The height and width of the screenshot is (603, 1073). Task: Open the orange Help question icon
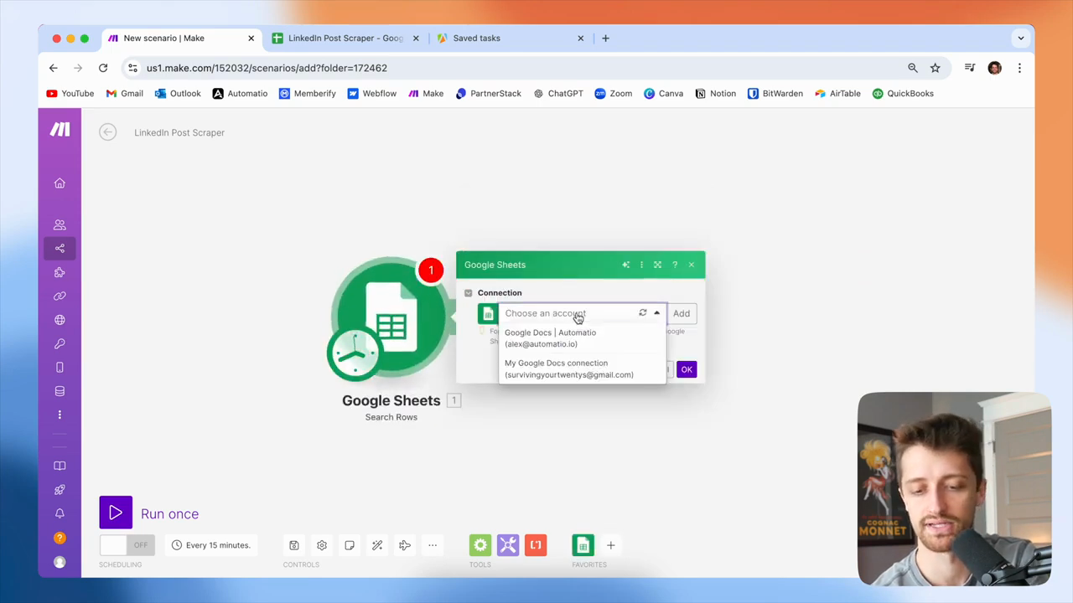point(60,538)
